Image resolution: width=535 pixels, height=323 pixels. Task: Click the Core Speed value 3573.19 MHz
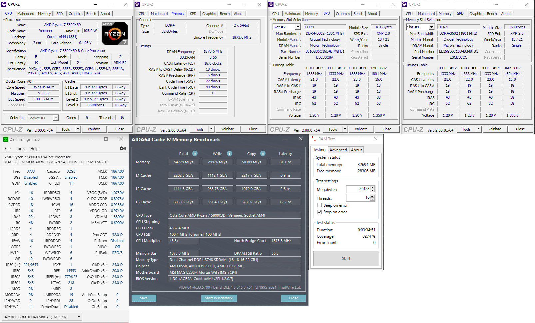click(x=43, y=87)
